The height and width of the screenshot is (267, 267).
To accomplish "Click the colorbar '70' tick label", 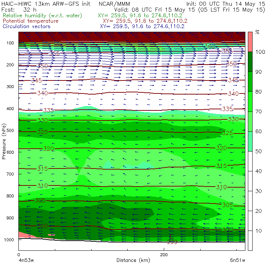I will 258,111.
